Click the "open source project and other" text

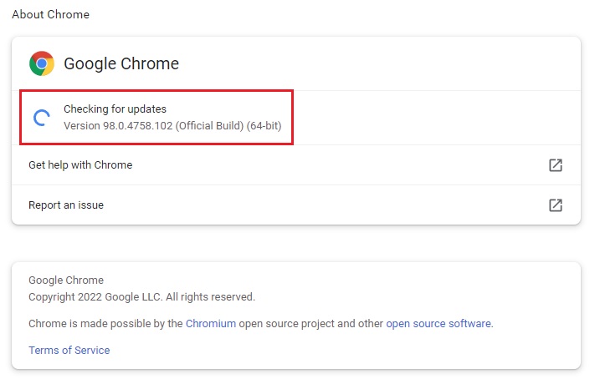click(x=311, y=323)
